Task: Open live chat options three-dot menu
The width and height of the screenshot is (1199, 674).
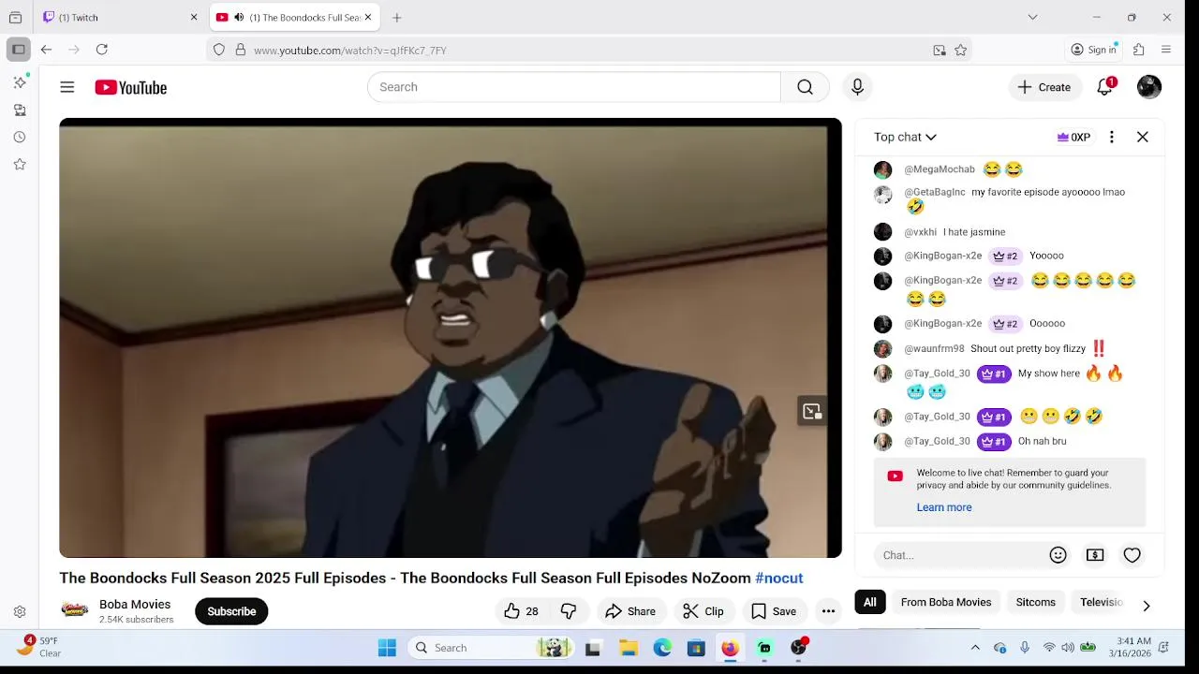Action: point(1112,137)
